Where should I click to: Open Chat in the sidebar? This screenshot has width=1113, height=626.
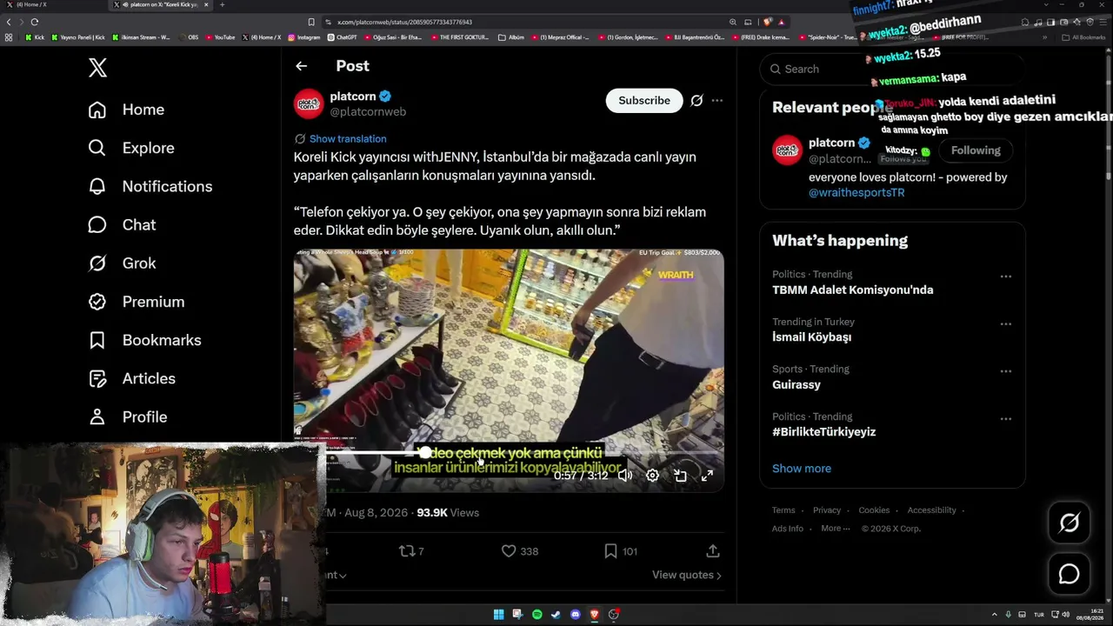click(122, 224)
